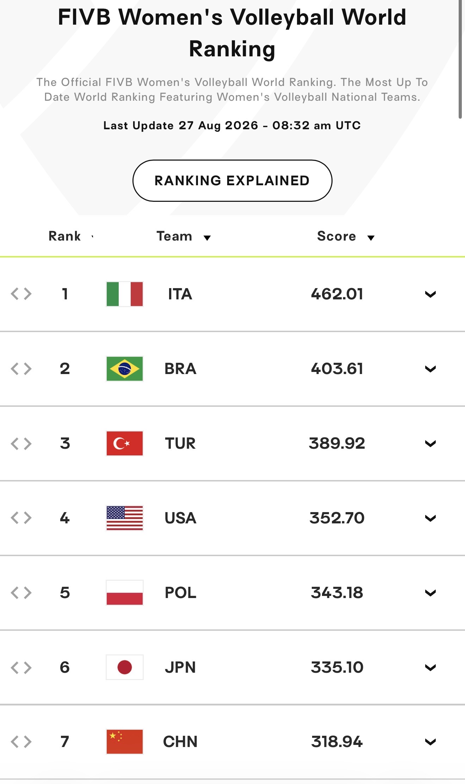Expand the JPN row details chevron

coord(430,668)
